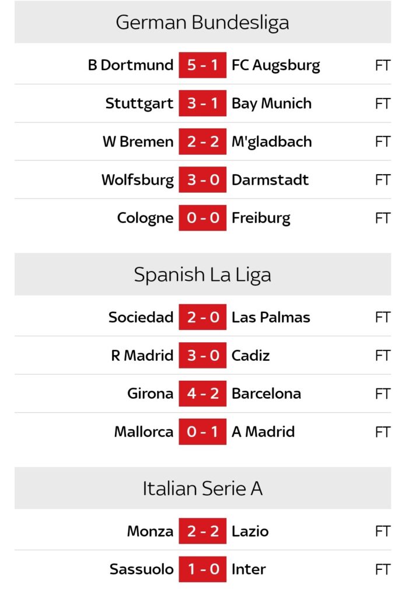Open the Cologne 0 - 0 score box
Image resolution: width=405 pixels, height=598 pixels.
pyautogui.click(x=202, y=218)
